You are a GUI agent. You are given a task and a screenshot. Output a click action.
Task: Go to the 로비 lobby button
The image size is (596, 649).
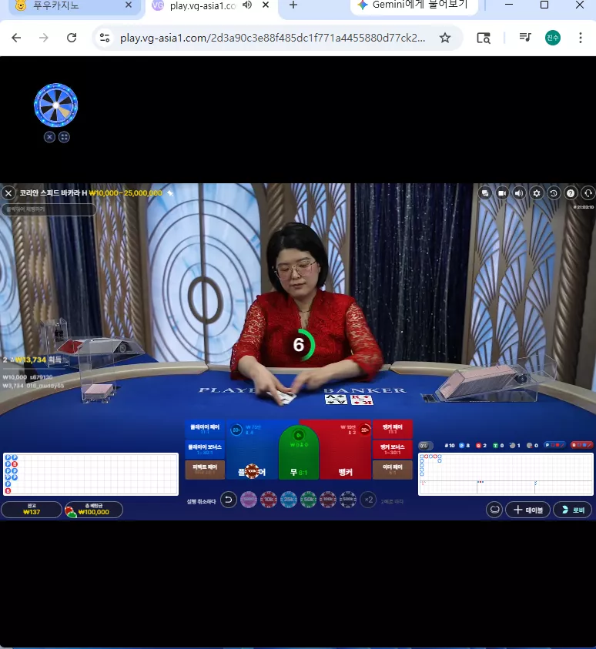[x=573, y=510]
